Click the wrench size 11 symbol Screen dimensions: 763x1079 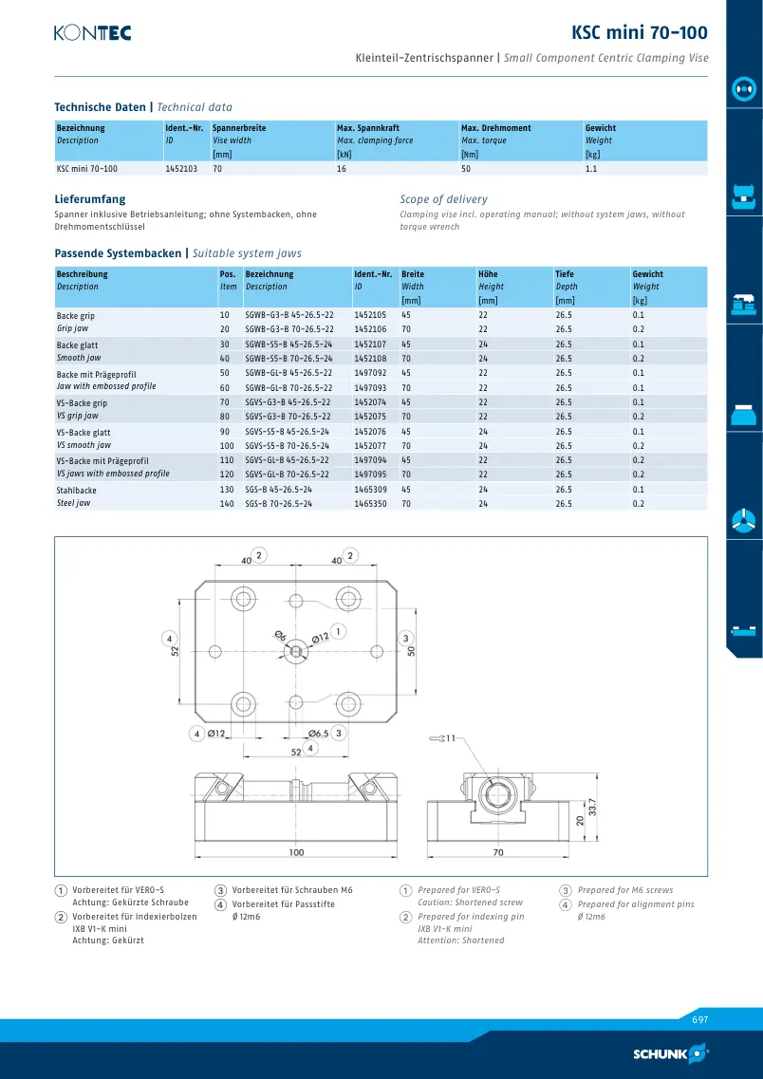point(442,738)
